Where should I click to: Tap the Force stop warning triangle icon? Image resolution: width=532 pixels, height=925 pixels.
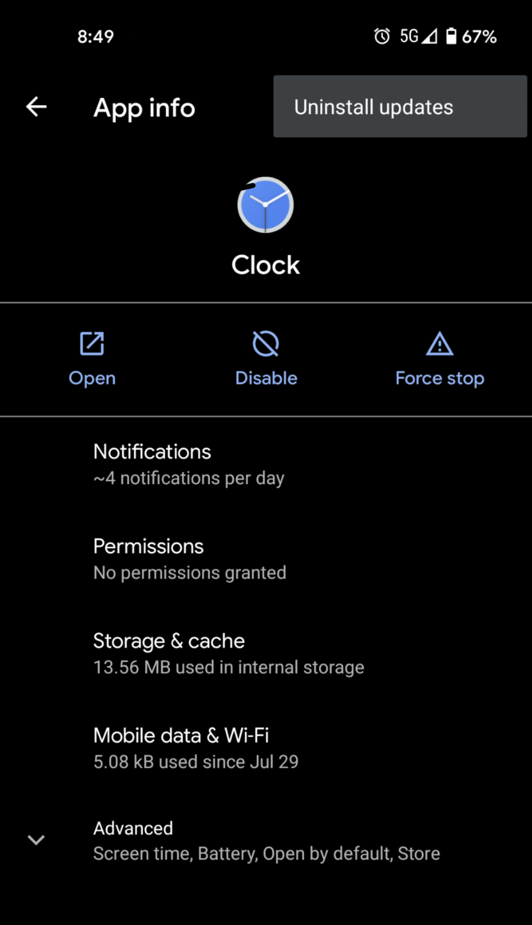pos(439,344)
